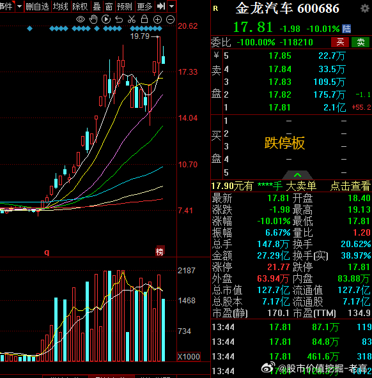Click sell level 1 volume 2.1亿
The height and width of the screenshot is (378, 372).
point(334,107)
